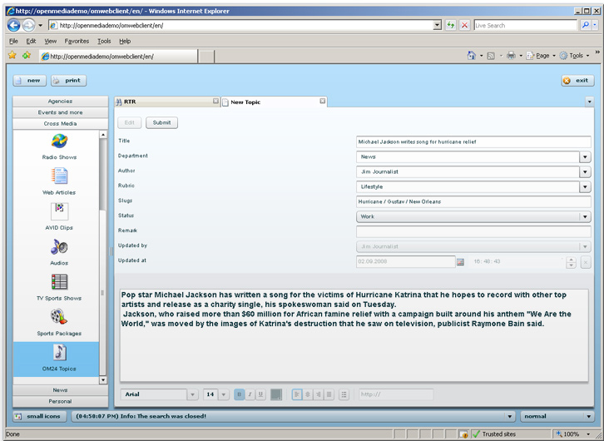The height and width of the screenshot is (441, 604).
Task: Toggle bold text formatting
Action: point(240,394)
